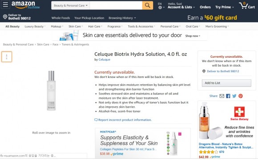258x160 pixels.
Task: Open the Celuque brand link
Action: (105, 59)
